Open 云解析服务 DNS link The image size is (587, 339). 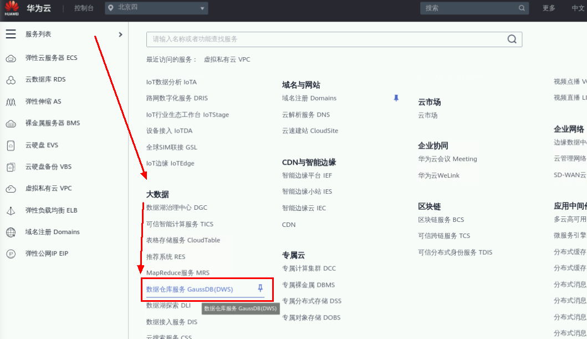306,115
